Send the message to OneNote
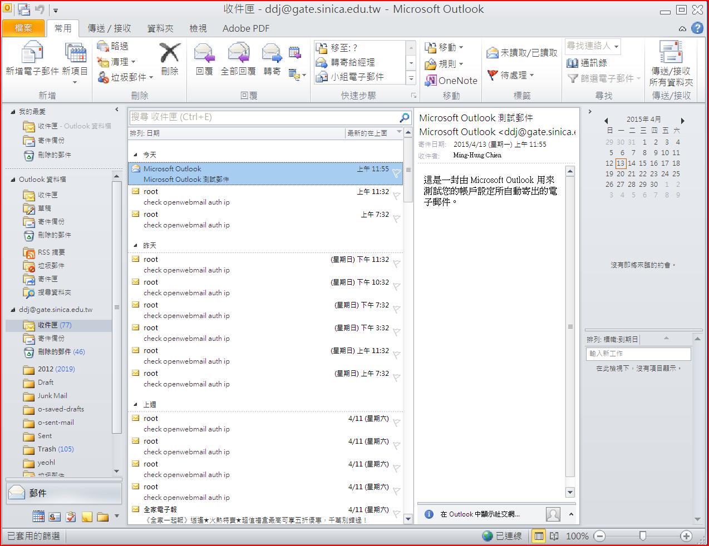The width and height of the screenshot is (709, 546). [x=451, y=81]
